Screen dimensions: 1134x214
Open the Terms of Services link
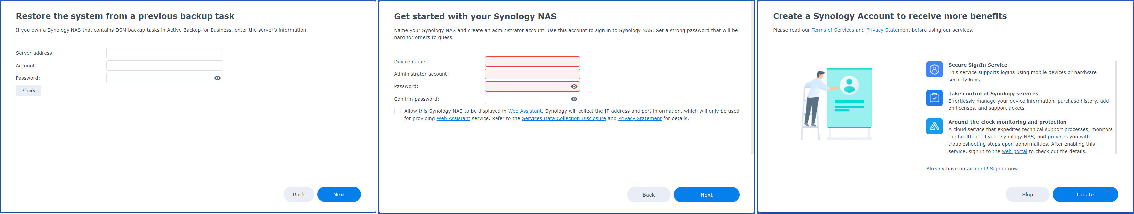832,30
